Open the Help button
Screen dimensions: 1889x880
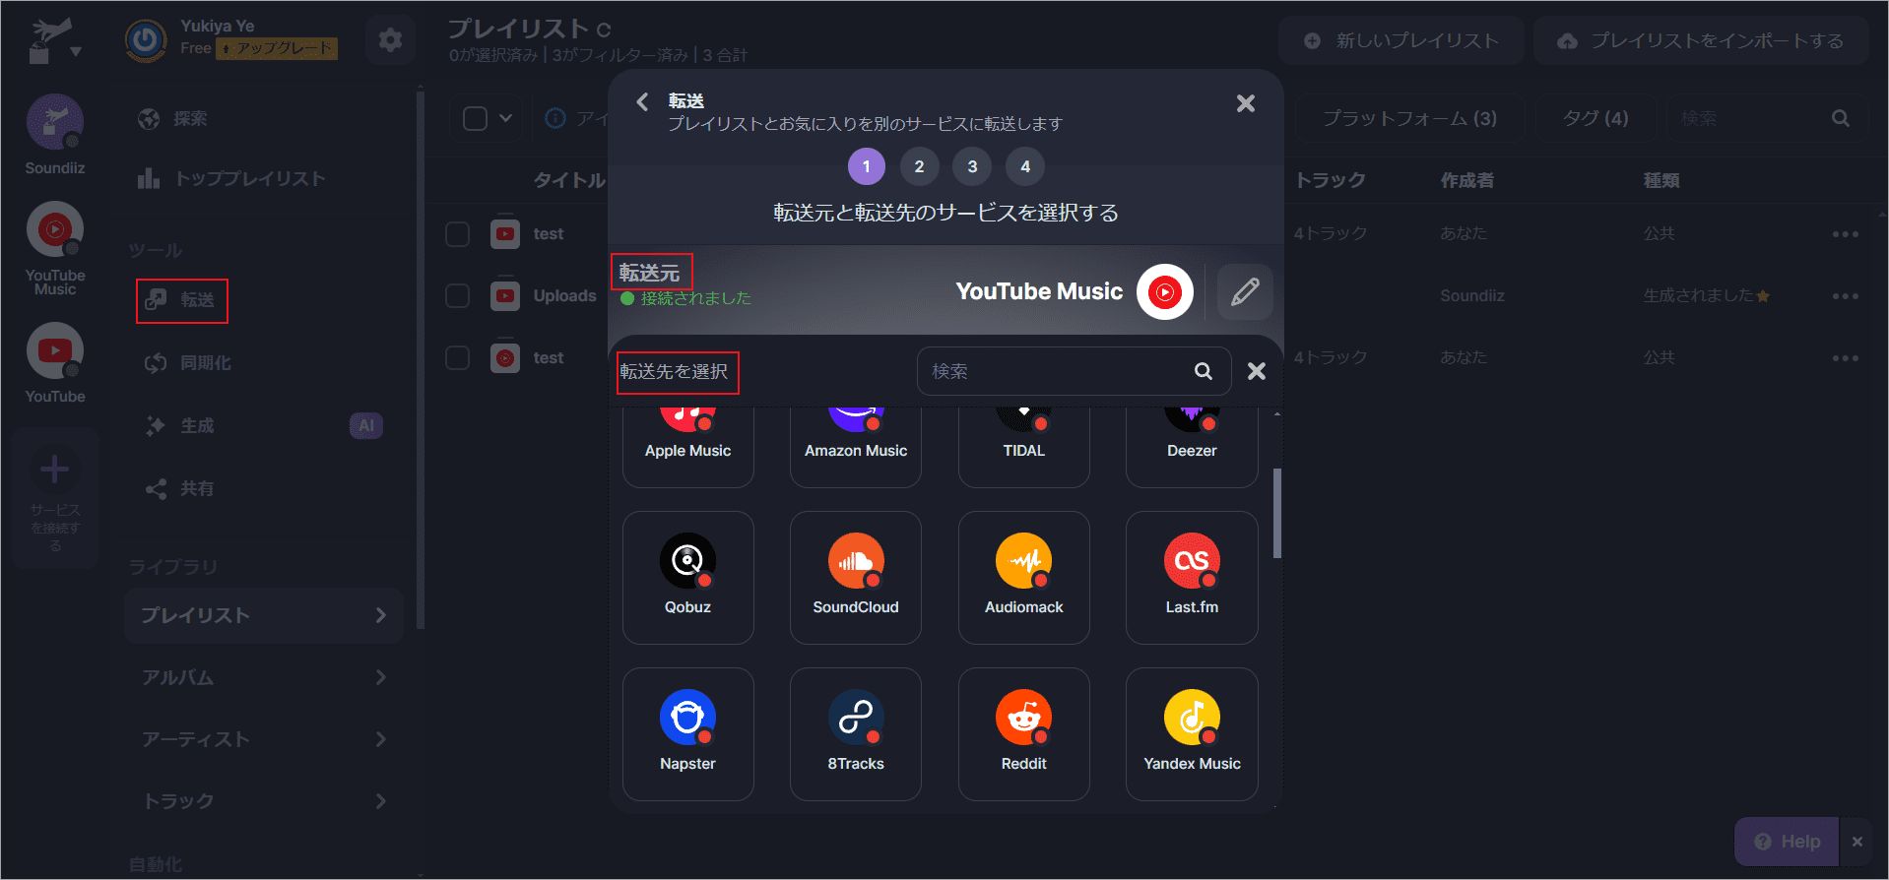tap(1787, 842)
